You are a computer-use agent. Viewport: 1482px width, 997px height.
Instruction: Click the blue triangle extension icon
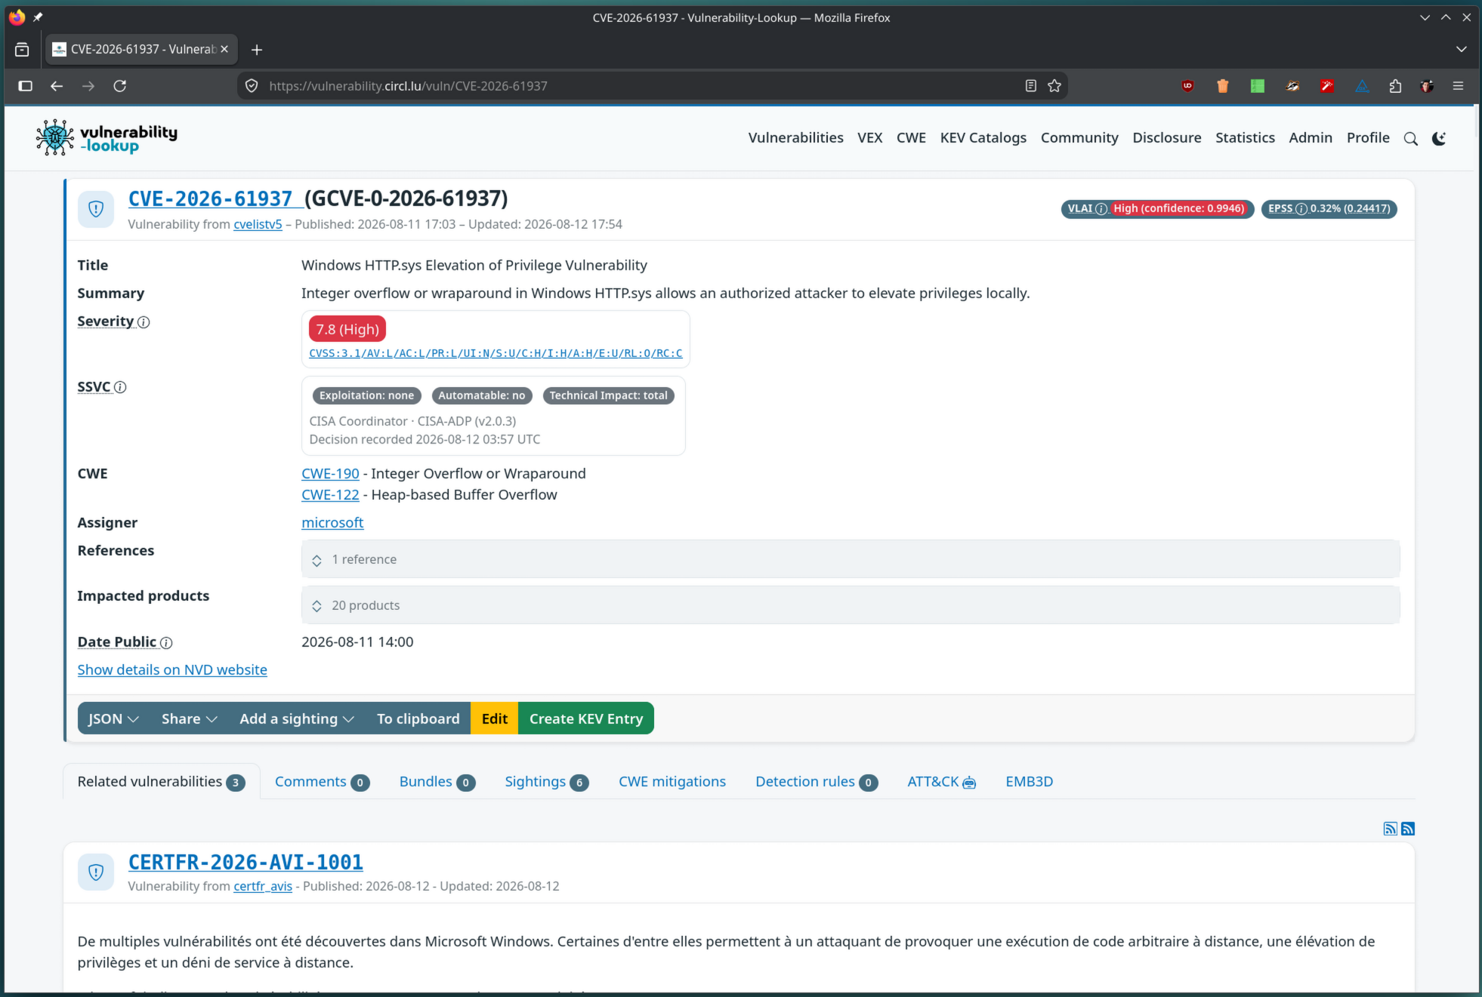pos(1361,86)
